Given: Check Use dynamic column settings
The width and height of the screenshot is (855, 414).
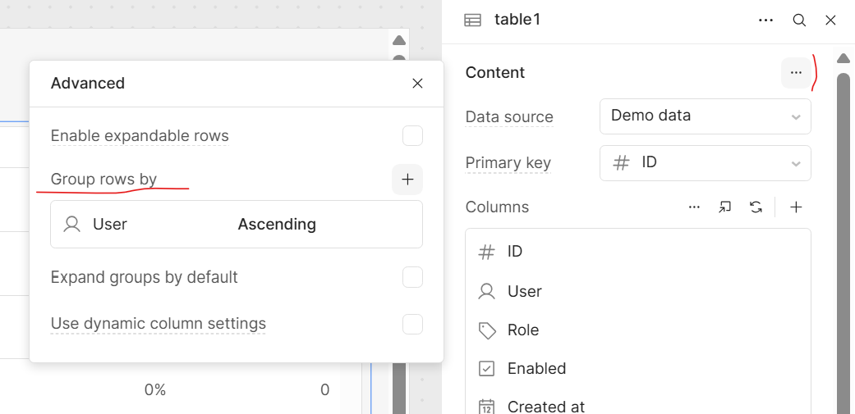Looking at the screenshot, I should pos(413,325).
